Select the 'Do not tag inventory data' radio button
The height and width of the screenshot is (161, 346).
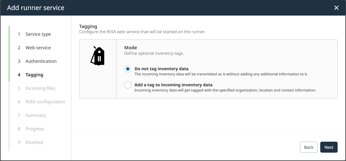click(x=128, y=69)
